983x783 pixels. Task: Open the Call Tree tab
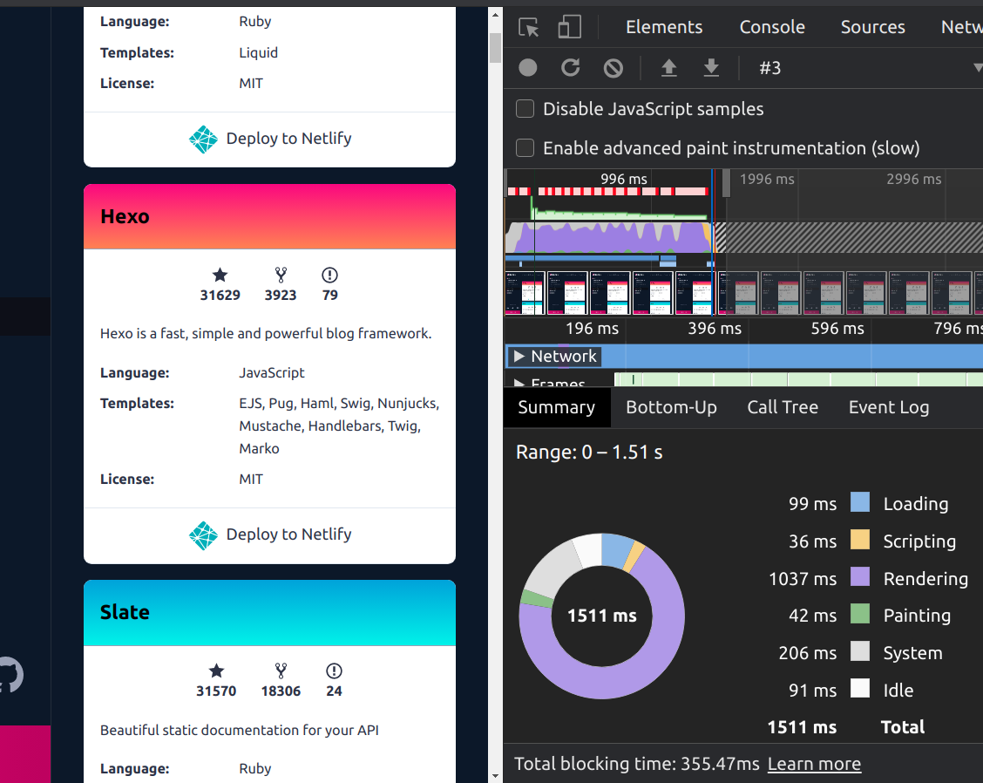point(783,407)
